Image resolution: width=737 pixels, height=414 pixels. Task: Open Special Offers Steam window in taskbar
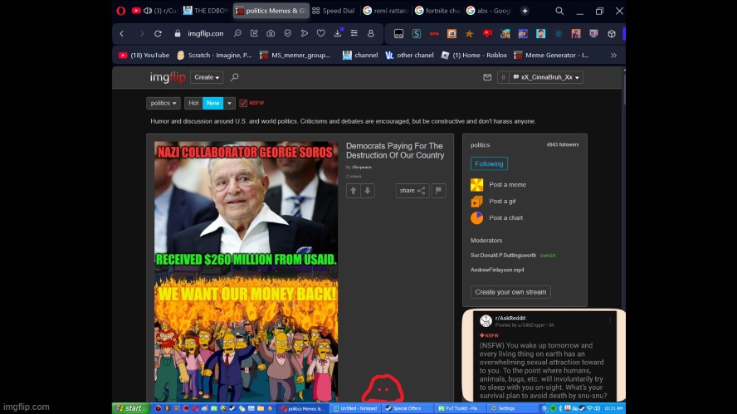[x=408, y=408]
